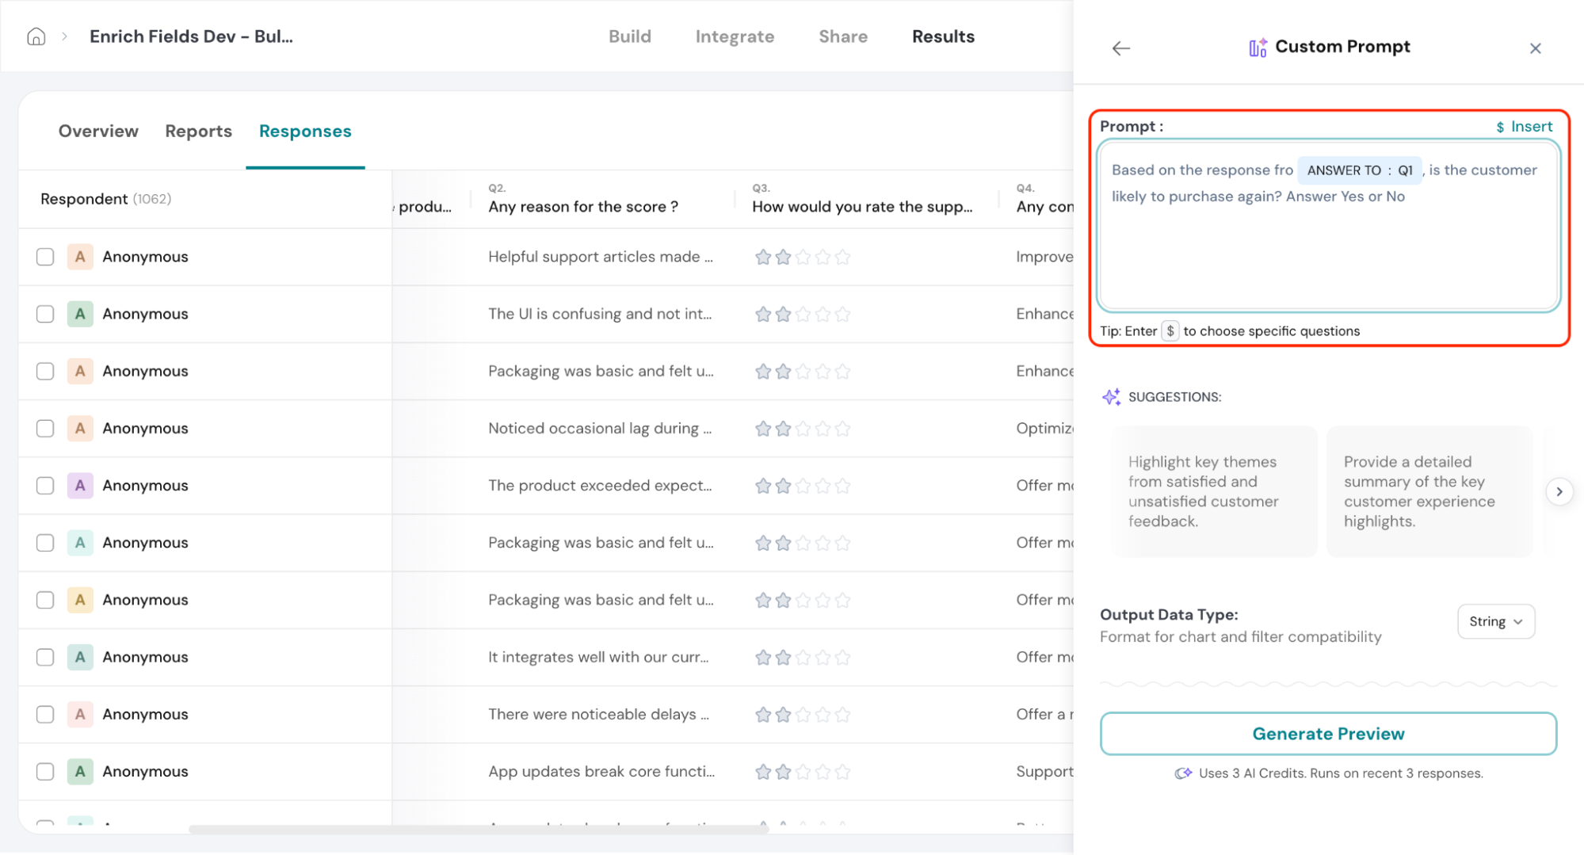
Task: Click the Custom Prompt AI icon
Action: point(1258,48)
